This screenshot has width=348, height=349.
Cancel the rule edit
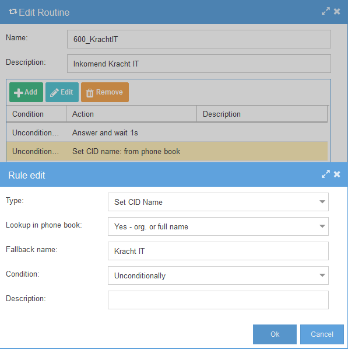(x=322, y=334)
